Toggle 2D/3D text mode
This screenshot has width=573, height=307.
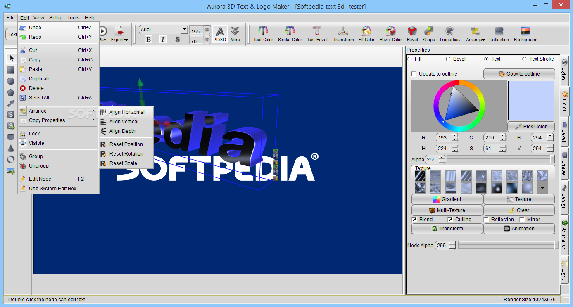(x=220, y=34)
